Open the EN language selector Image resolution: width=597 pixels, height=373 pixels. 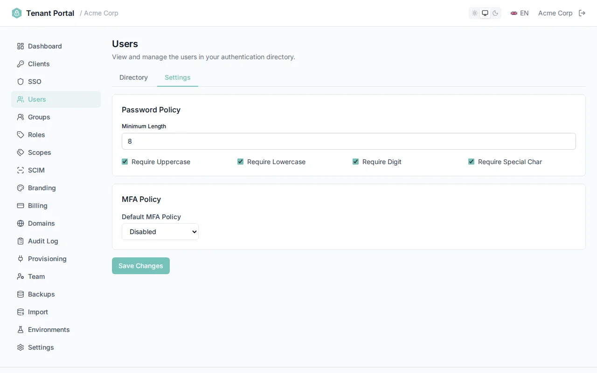[520, 13]
